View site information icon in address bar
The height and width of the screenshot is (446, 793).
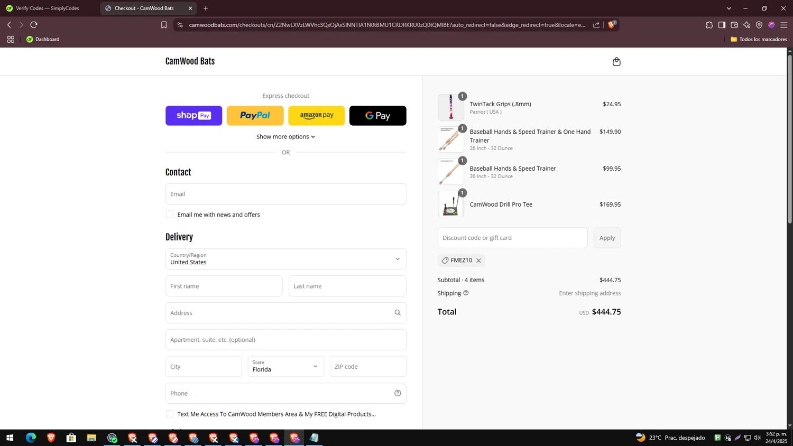click(180, 25)
